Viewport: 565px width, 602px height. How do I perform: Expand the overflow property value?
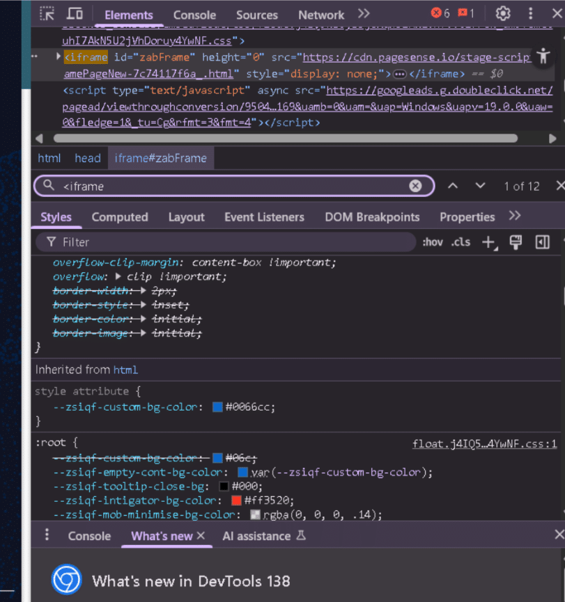[x=118, y=276]
